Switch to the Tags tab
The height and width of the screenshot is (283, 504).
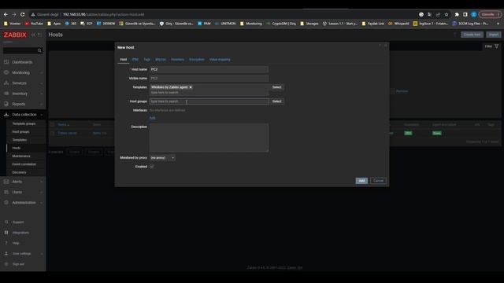[x=147, y=60]
